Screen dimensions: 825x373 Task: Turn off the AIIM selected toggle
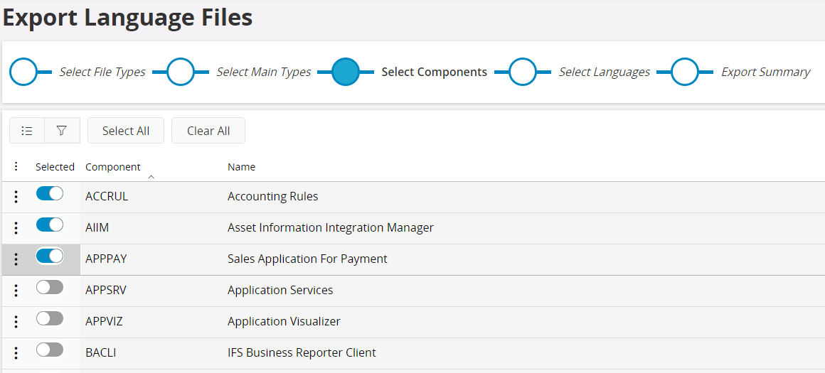tap(50, 225)
